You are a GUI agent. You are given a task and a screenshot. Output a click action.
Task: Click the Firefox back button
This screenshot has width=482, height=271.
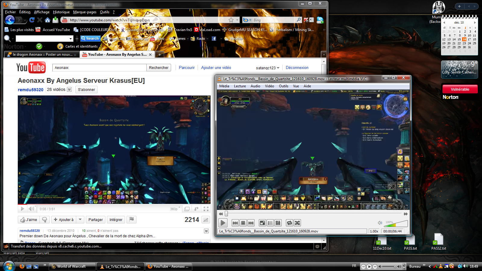10,20
